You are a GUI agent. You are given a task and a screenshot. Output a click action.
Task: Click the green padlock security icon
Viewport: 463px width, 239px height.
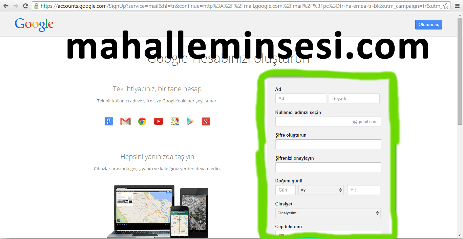tap(36, 6)
